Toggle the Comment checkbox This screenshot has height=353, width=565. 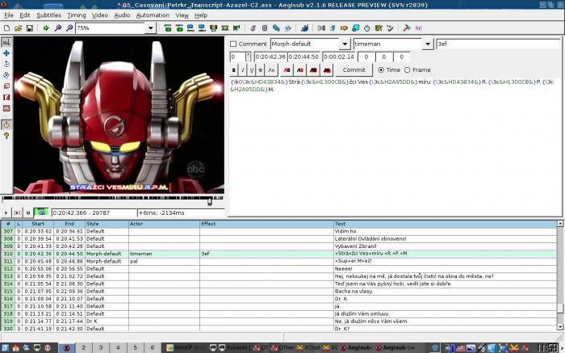[233, 44]
